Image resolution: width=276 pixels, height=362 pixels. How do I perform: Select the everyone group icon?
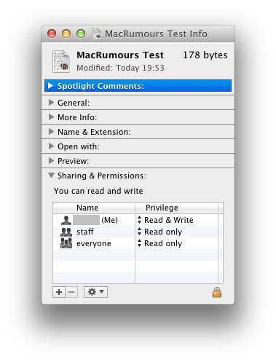[x=66, y=243]
